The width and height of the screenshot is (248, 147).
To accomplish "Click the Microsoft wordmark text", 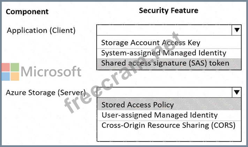I will coord(51,72).
